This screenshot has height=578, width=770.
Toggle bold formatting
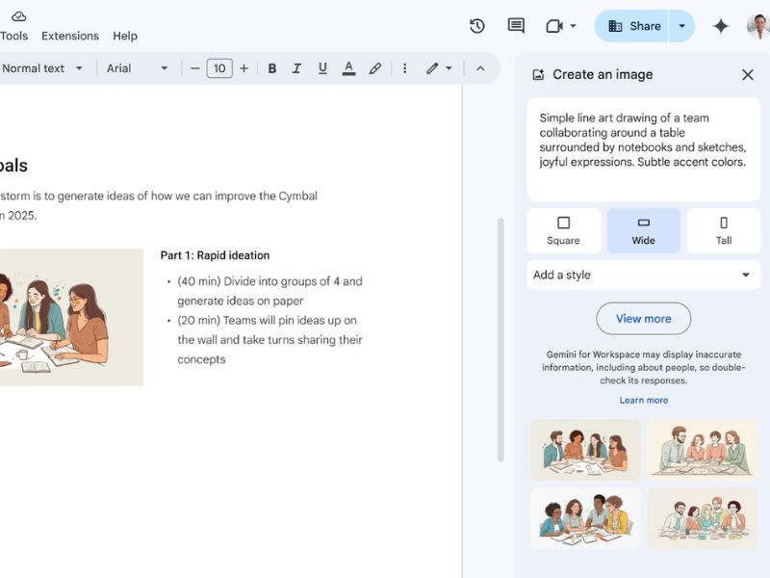tap(272, 68)
